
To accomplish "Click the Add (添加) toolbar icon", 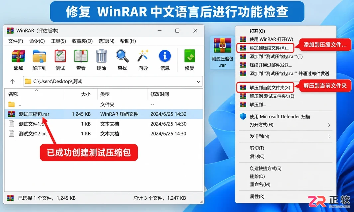I will pyautogui.click(x=19, y=56).
